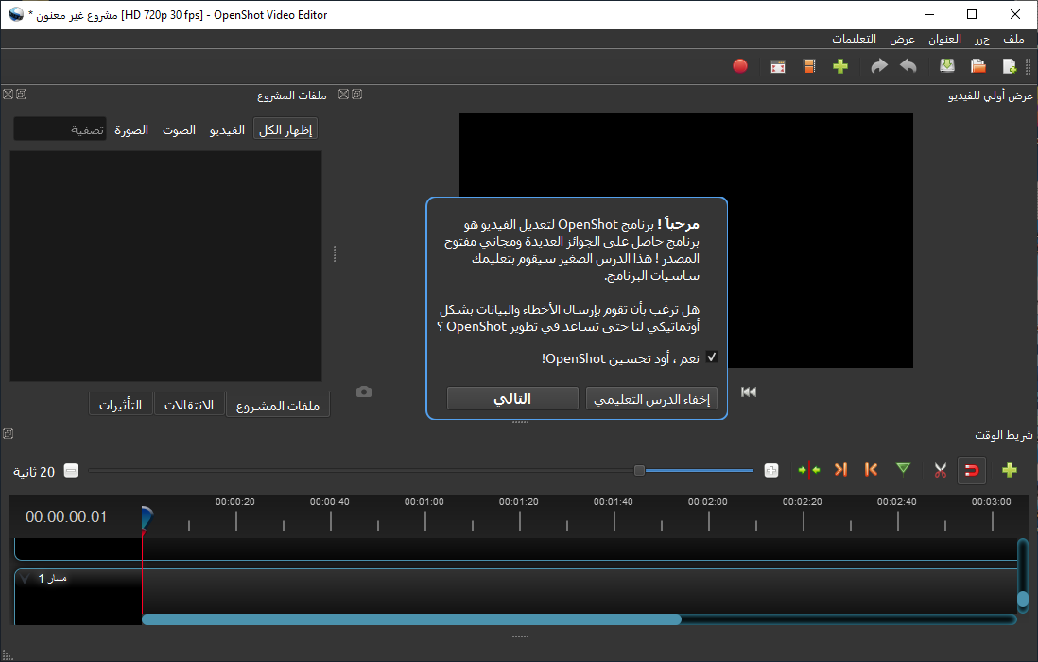Image resolution: width=1038 pixels, height=662 pixels.
Task: Click the Previous Marker icon
Action: (x=872, y=469)
